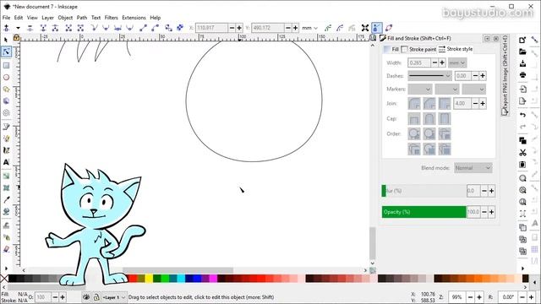Open the Extensions menu
This screenshot has height=304, width=541.
[x=134, y=18]
